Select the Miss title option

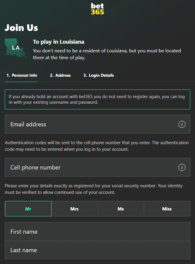click(x=167, y=209)
